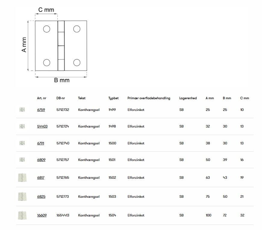Click hinge thumbnail for article 16609
The image size is (262, 230).
tap(22, 215)
